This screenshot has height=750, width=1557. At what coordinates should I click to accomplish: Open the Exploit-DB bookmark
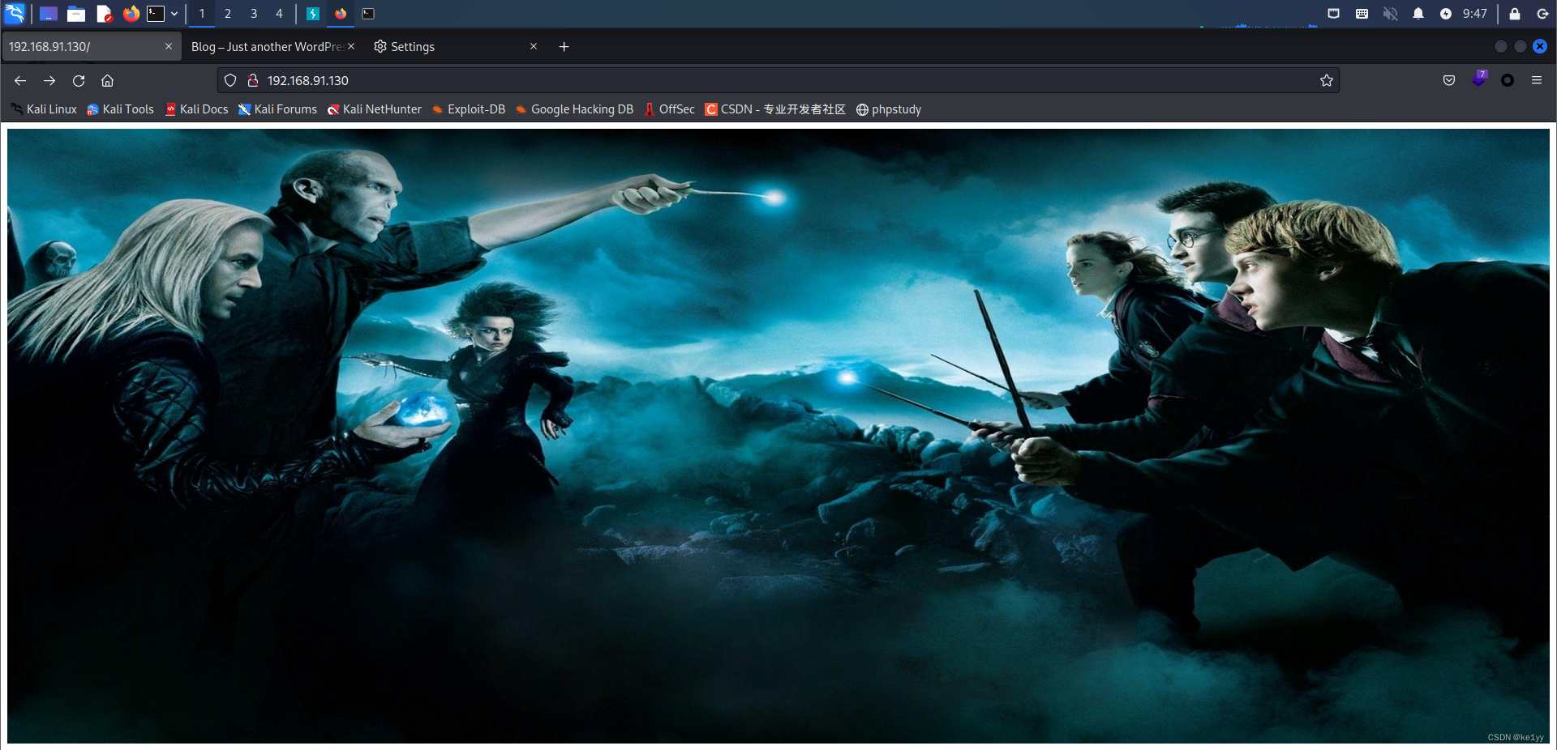(x=469, y=109)
